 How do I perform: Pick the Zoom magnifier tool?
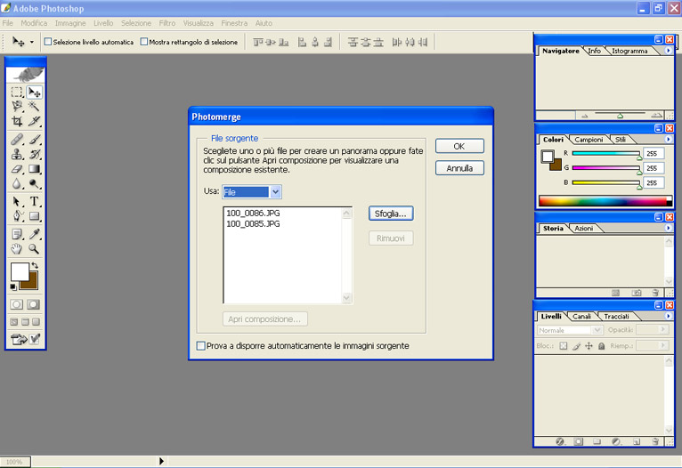point(35,250)
